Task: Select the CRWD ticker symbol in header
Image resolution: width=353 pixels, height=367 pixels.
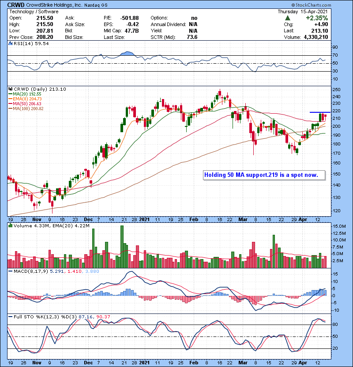Action: click(15, 5)
